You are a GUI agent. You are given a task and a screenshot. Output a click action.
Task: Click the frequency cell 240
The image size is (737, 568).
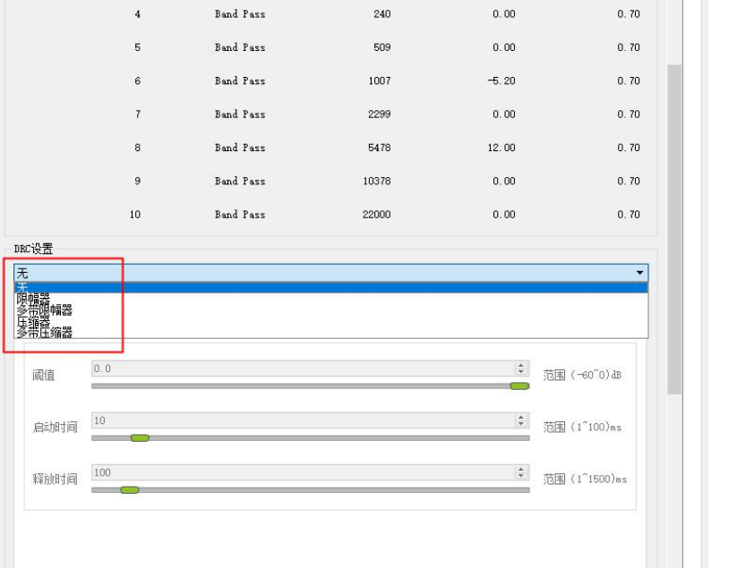(382, 14)
